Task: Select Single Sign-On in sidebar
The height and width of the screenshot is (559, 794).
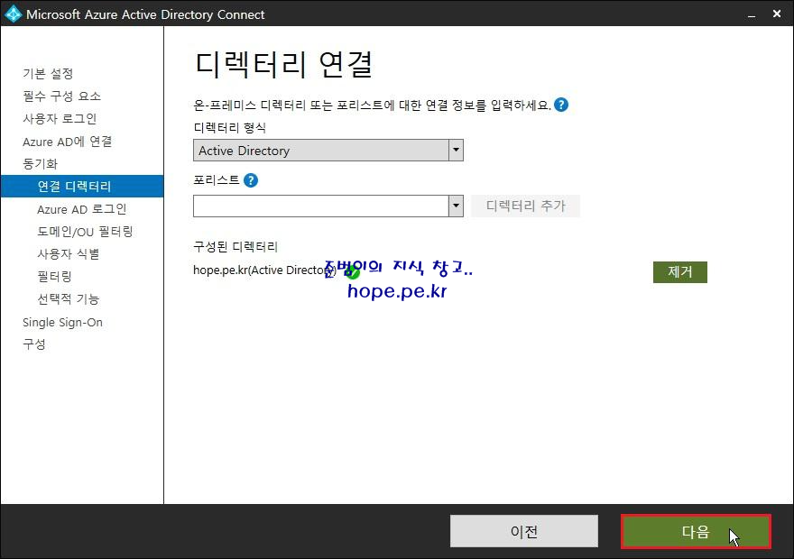Action: point(63,322)
